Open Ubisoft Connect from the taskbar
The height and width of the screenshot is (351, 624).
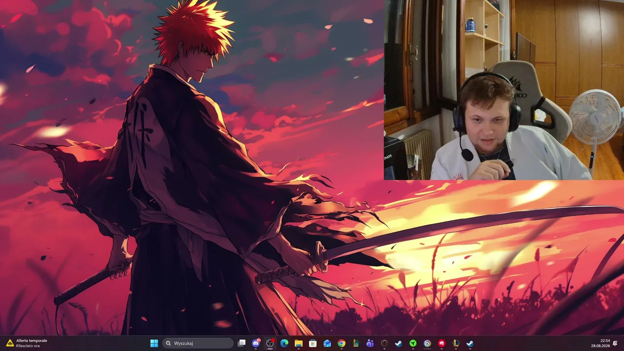tap(427, 343)
